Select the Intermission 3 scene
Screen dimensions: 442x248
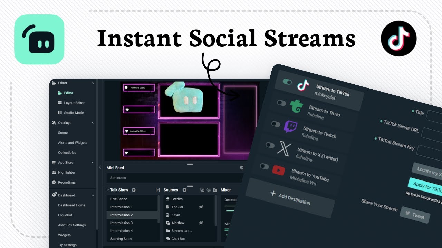pos(132,223)
